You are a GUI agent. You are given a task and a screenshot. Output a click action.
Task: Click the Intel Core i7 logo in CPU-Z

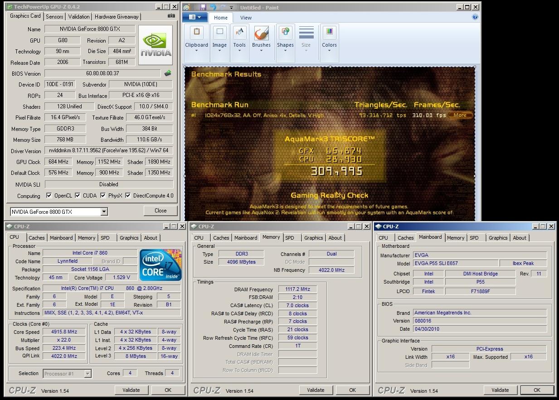[x=160, y=265]
